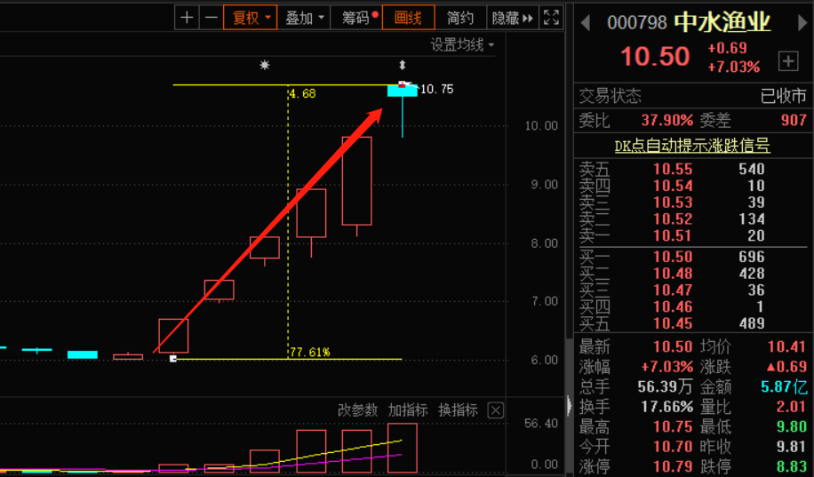Add 中水渔业 to watchlist plus icon
Image resolution: width=814 pixels, height=477 pixels.
pos(788,61)
